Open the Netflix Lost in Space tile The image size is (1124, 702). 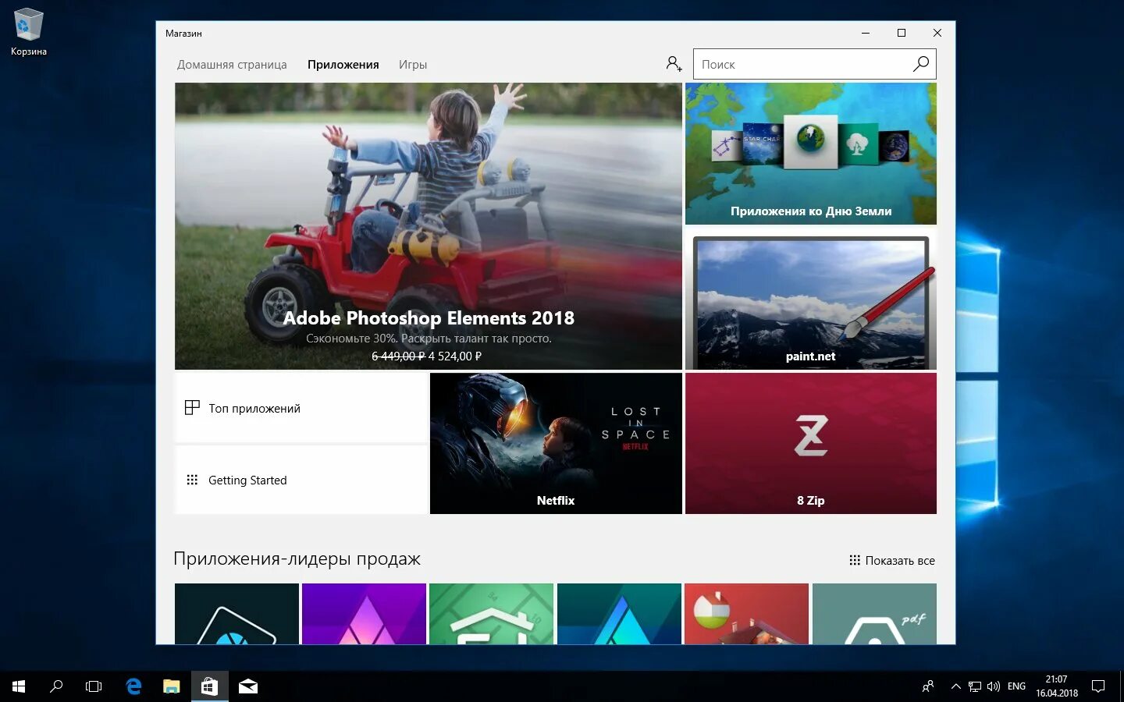(556, 443)
